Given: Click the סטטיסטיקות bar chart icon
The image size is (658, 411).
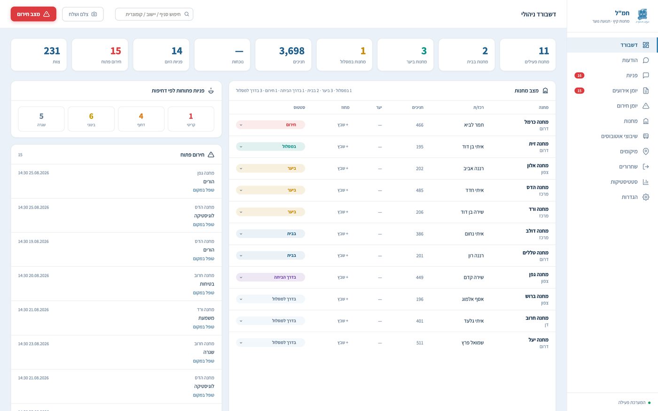Looking at the screenshot, I should pos(645,182).
